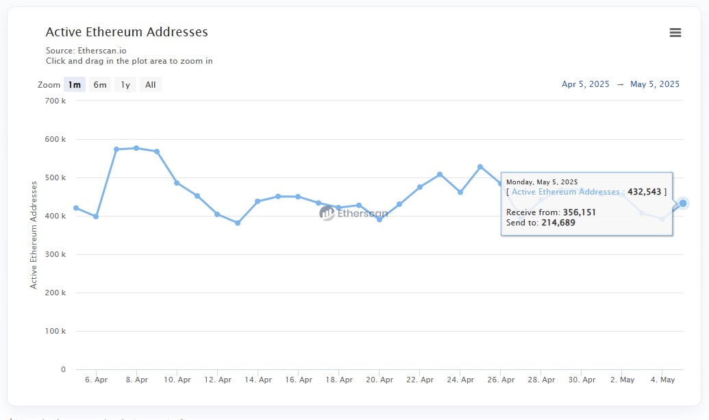Image resolution: width=709 pixels, height=420 pixels.
Task: Click the '6. Apr' x-axis label
Action: coord(97,380)
